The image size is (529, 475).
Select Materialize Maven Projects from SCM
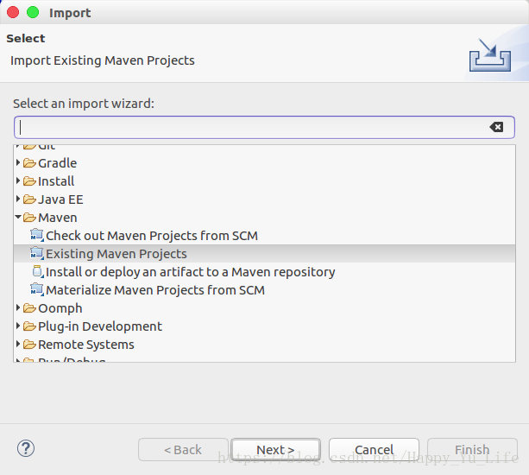(155, 290)
